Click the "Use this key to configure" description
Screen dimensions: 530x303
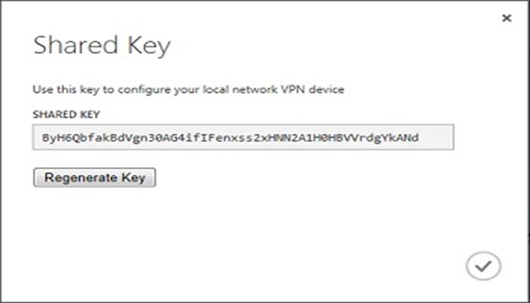point(188,89)
